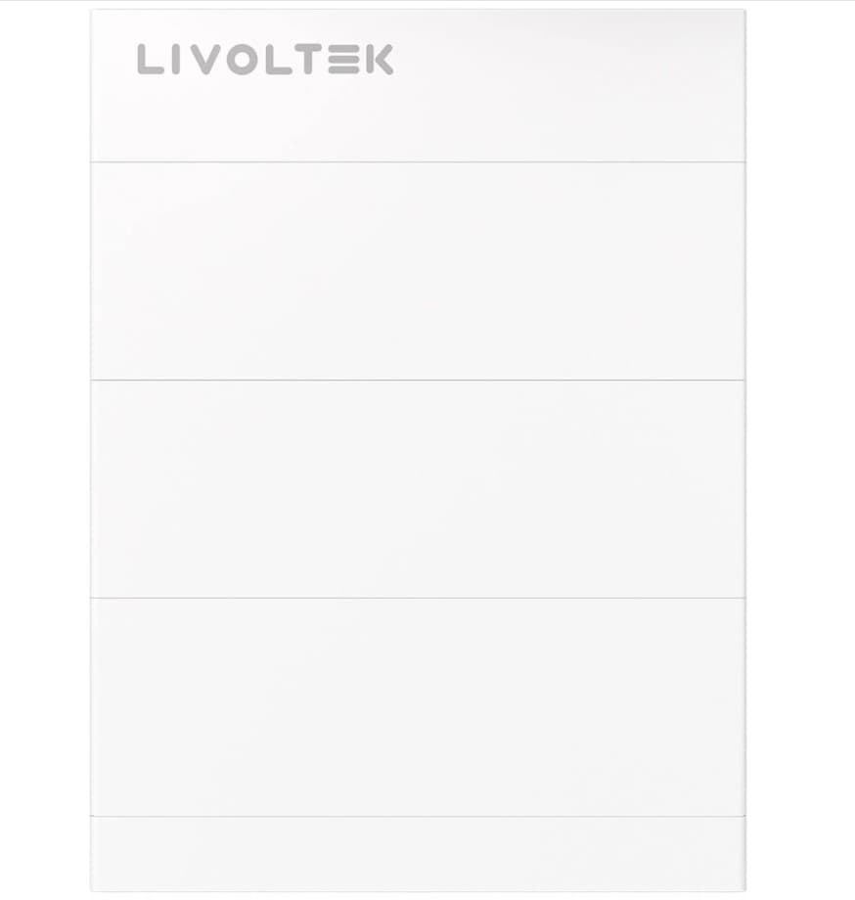Image resolution: width=855 pixels, height=900 pixels.
Task: Select the narrow base panel at bottom
Action: 418,854
